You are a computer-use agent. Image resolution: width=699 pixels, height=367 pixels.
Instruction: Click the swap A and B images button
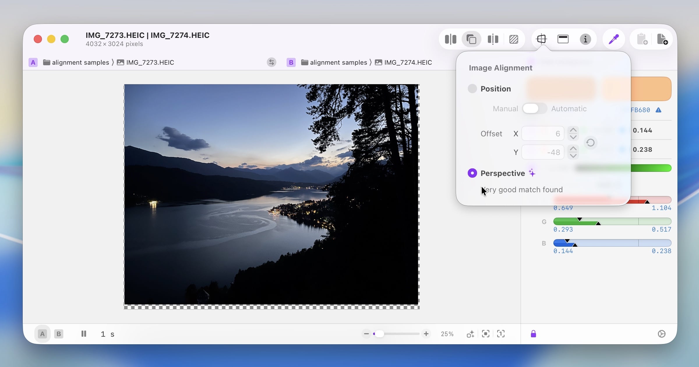click(x=271, y=62)
